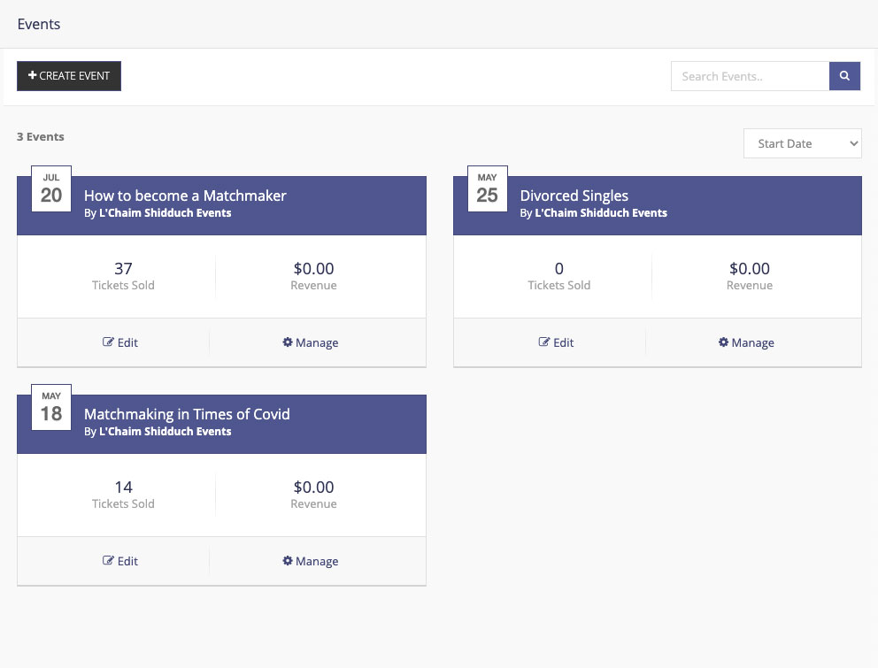The image size is (878, 668).
Task: Click Edit label for Matchmaking in Times of Covid
Action: 127,561
